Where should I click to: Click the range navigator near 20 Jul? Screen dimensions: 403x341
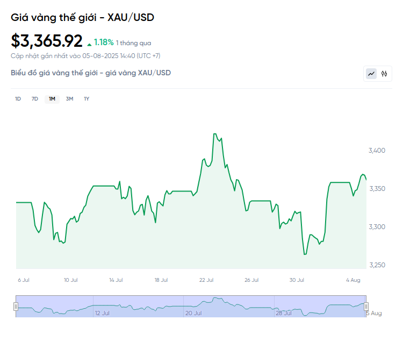193,306
